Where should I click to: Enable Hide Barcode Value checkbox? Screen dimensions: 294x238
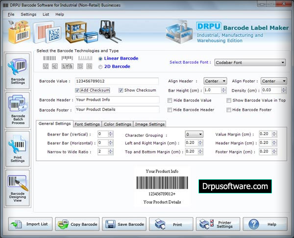pos(170,100)
